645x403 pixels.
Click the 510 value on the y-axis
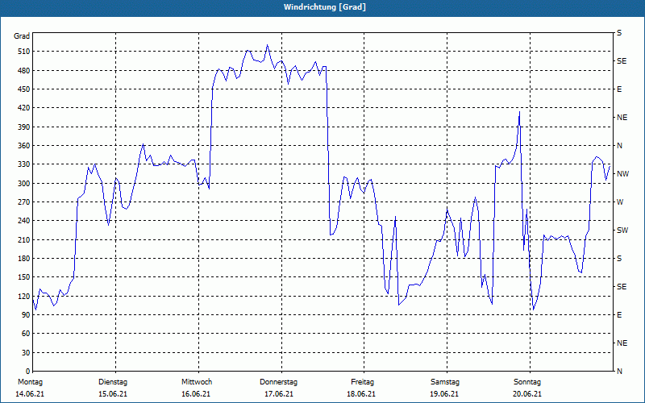click(23, 52)
